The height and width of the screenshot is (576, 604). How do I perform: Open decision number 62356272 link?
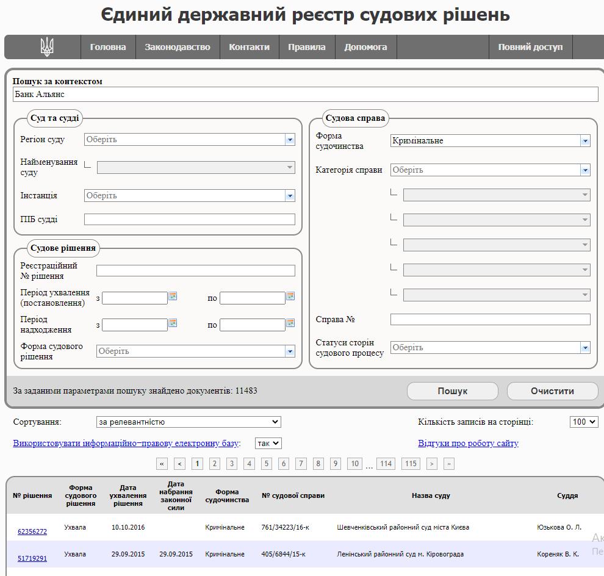pyautogui.click(x=32, y=531)
